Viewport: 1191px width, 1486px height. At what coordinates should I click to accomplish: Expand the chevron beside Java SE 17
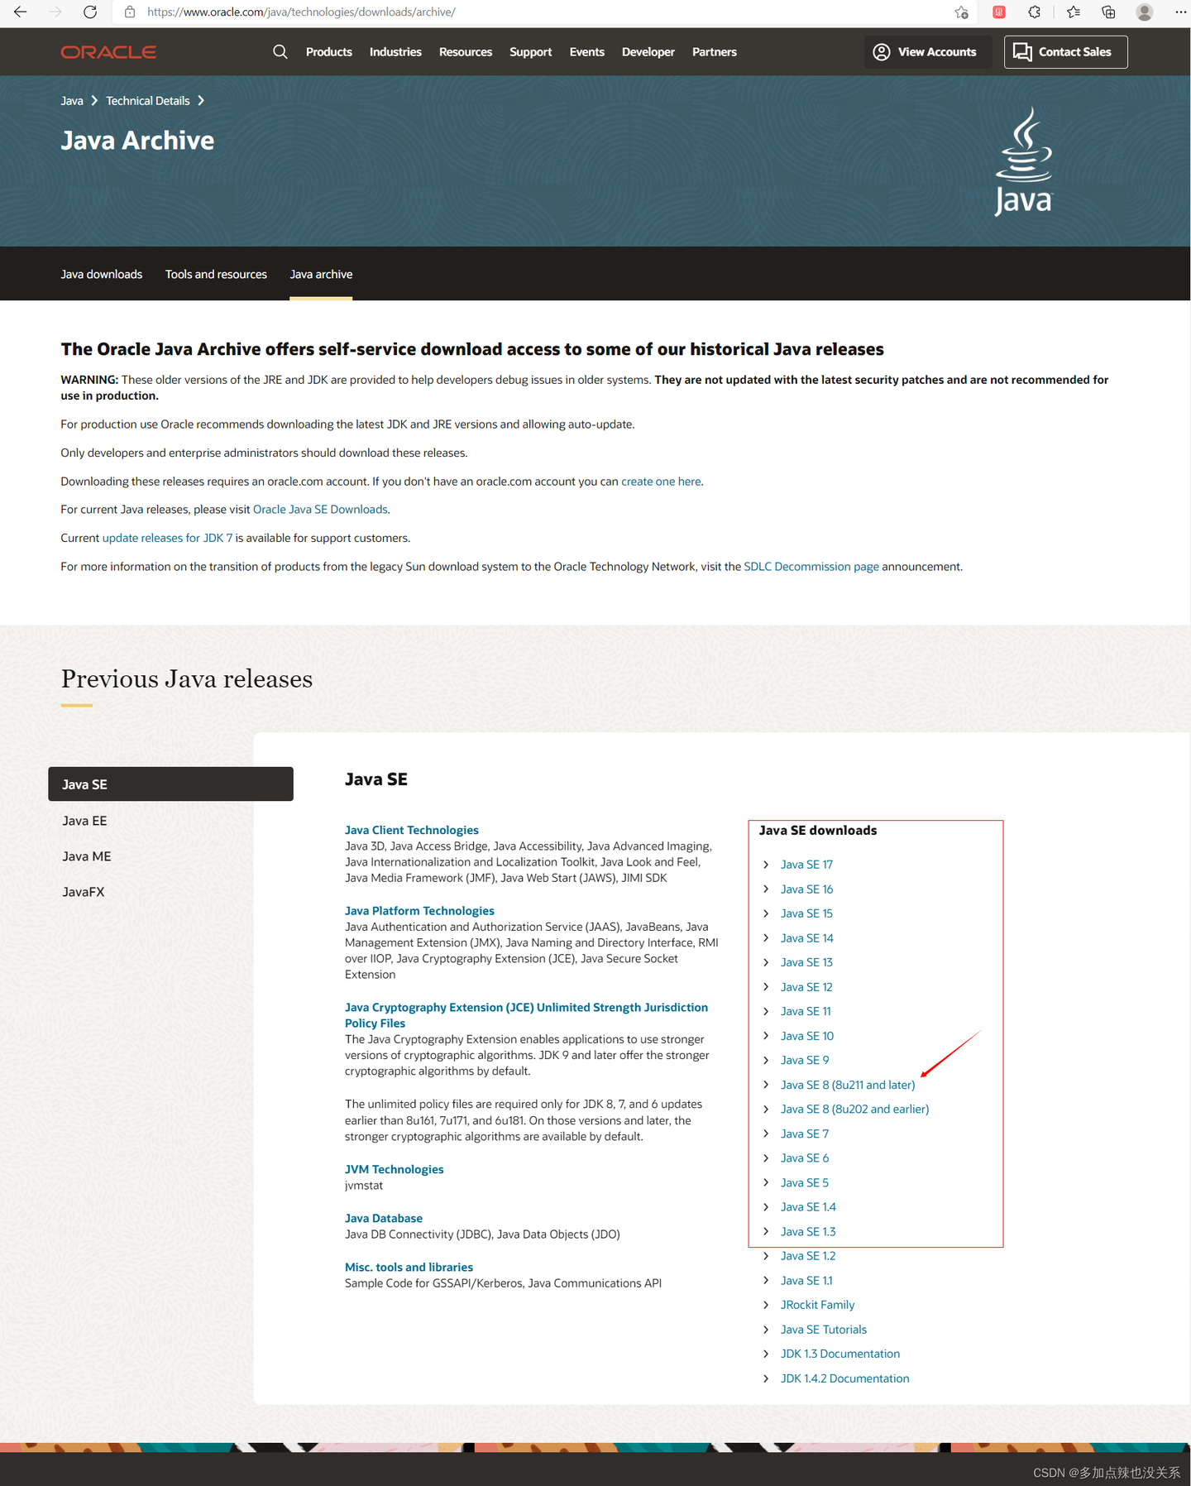[766, 864]
